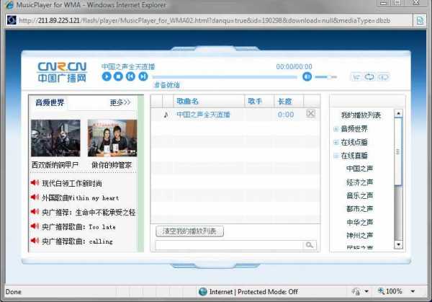Play 外国歌曲Within my heart item
The width and height of the screenshot is (432, 302).
click(81, 198)
